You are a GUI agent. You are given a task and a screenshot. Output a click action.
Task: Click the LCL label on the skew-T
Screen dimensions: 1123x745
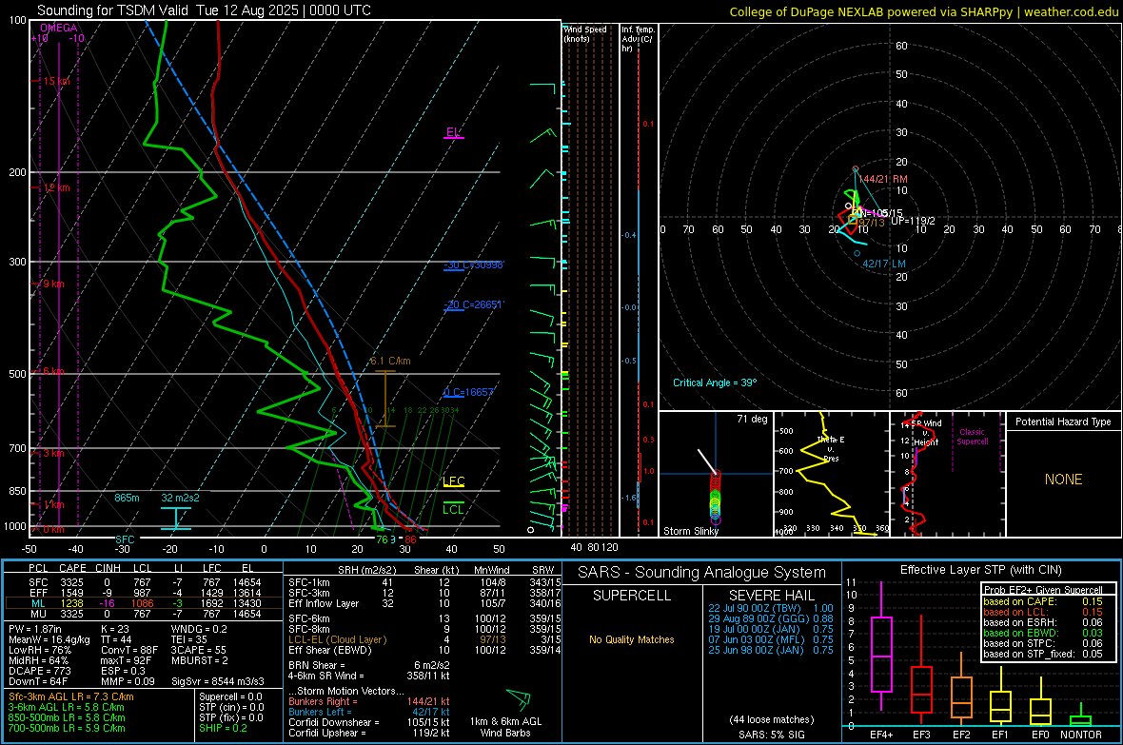click(x=453, y=509)
